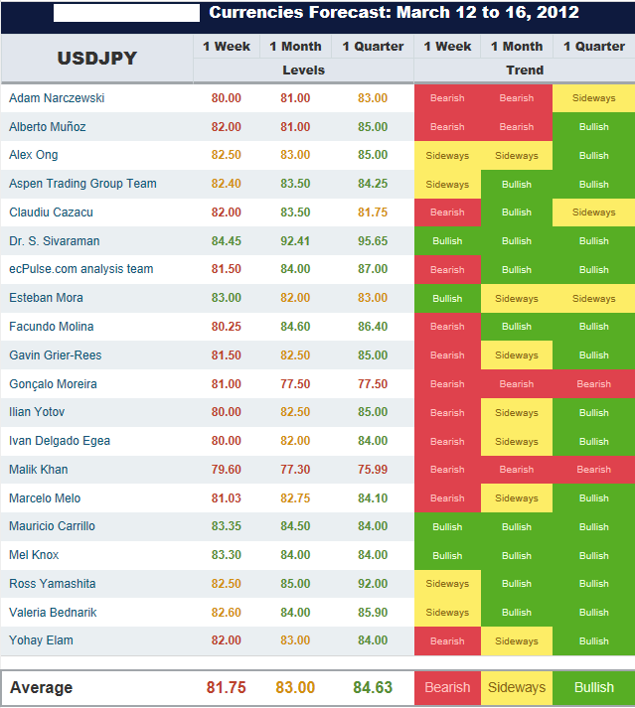This screenshot has width=635, height=708.
Task: Click Malik Khan's 1 Quarter value 75.99
Action: click(373, 470)
